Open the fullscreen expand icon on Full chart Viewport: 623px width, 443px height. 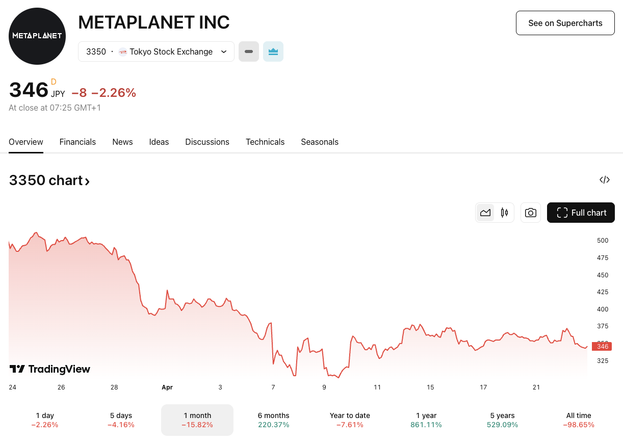(x=562, y=213)
